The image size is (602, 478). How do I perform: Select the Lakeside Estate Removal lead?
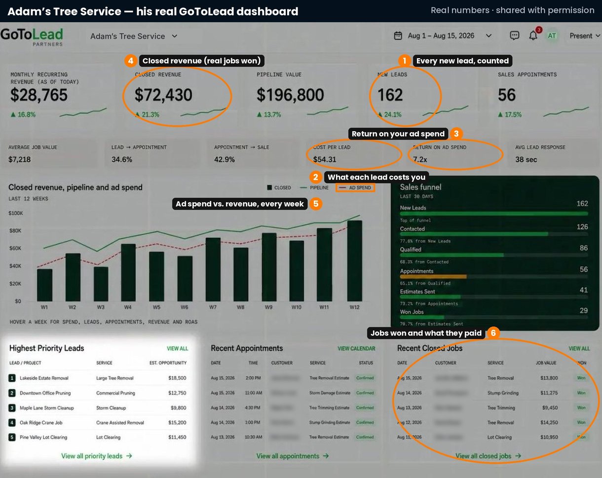click(x=98, y=378)
